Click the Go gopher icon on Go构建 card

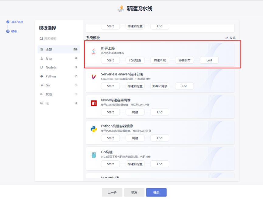tap(94, 155)
